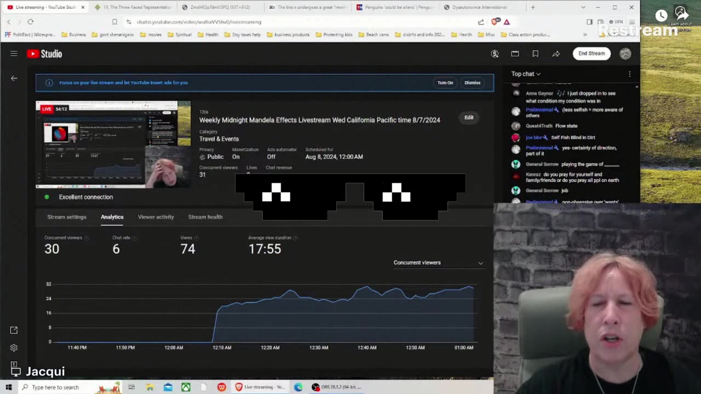Click the share icon in the address bar
701x394 pixels.
coord(481,22)
